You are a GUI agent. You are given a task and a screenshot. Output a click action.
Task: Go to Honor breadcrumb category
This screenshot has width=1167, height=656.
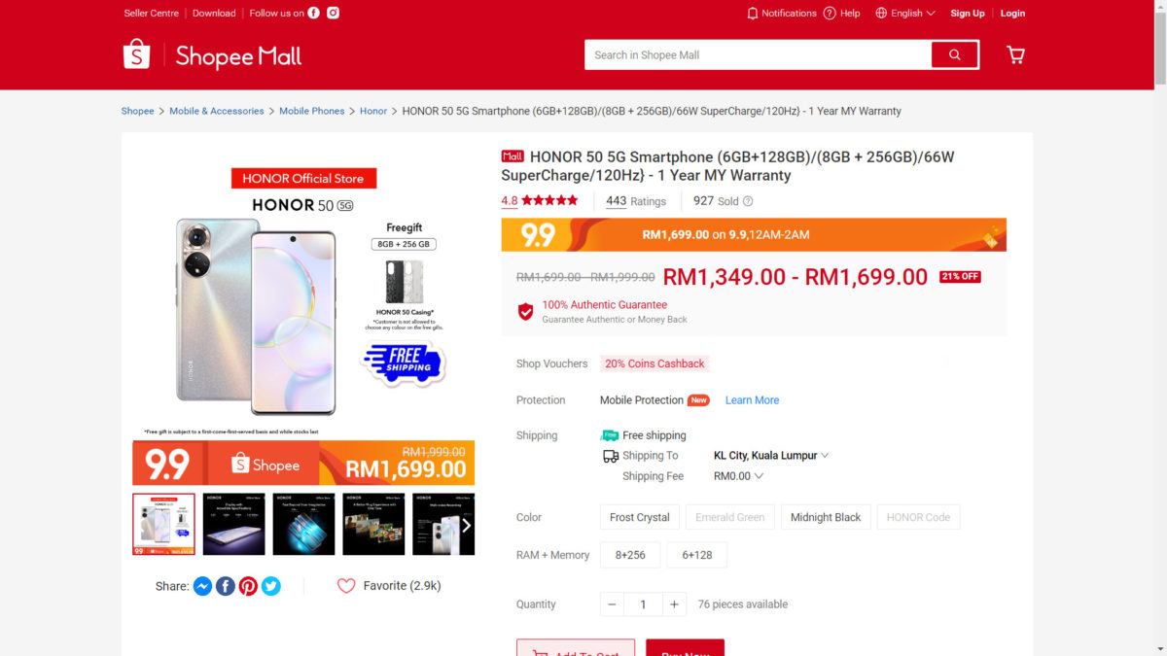(373, 111)
